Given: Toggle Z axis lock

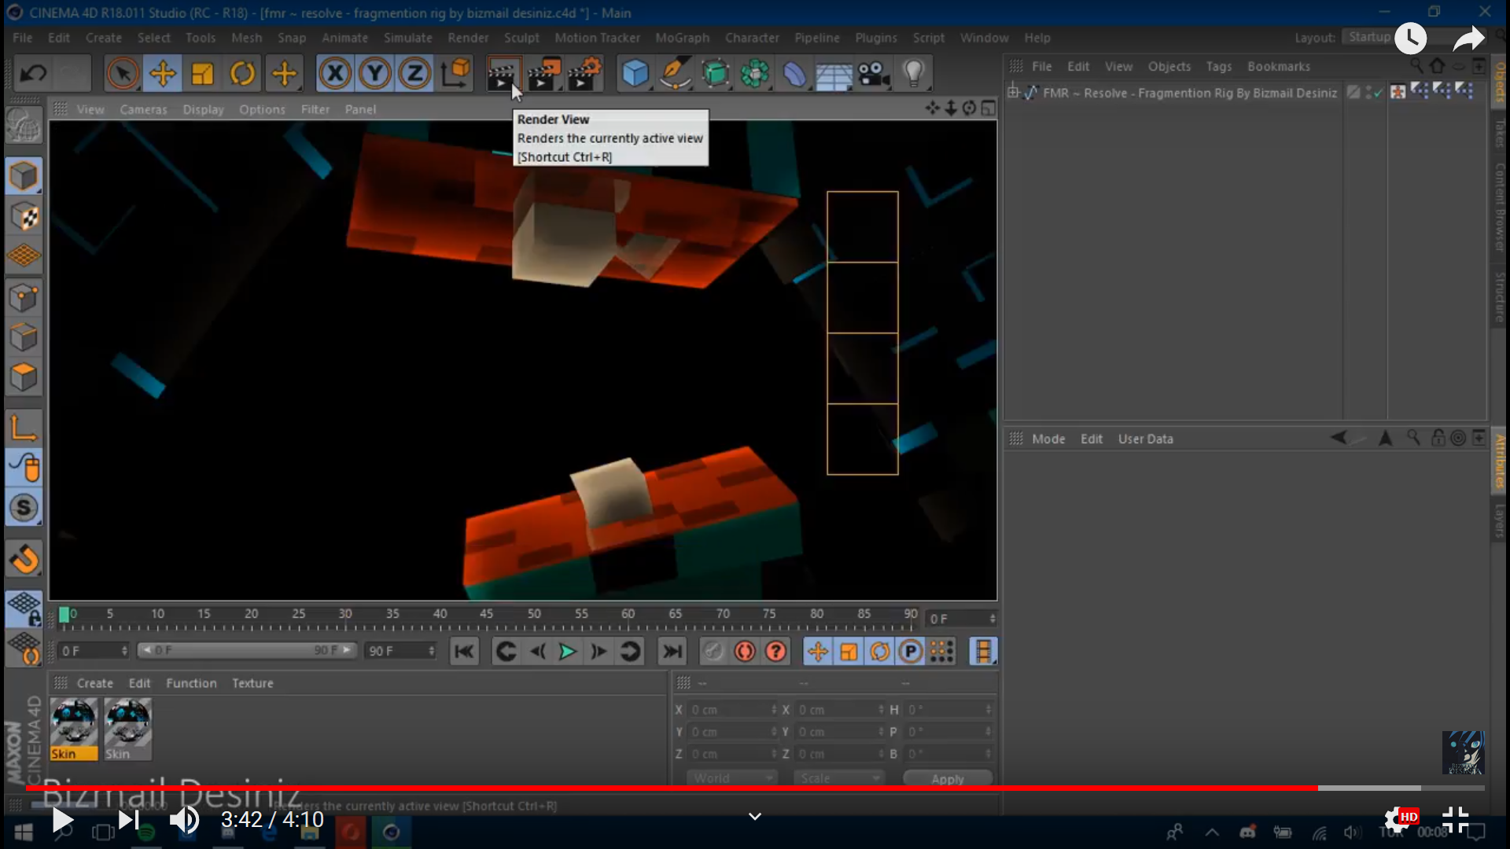Looking at the screenshot, I should click(x=414, y=74).
